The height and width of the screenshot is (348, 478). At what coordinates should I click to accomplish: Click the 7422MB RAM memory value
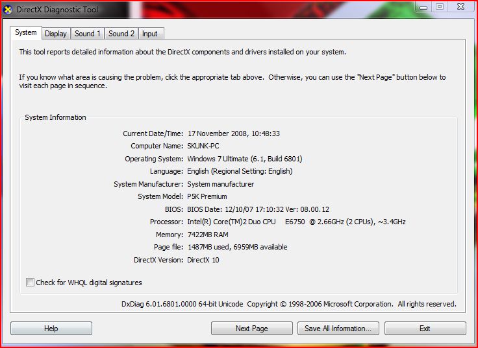(x=208, y=235)
